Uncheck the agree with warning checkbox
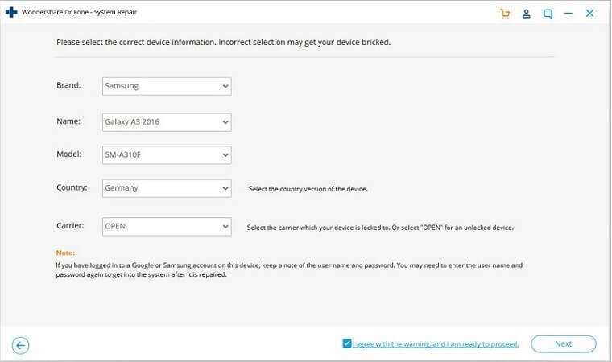This screenshot has width=612, height=362. tap(346, 343)
